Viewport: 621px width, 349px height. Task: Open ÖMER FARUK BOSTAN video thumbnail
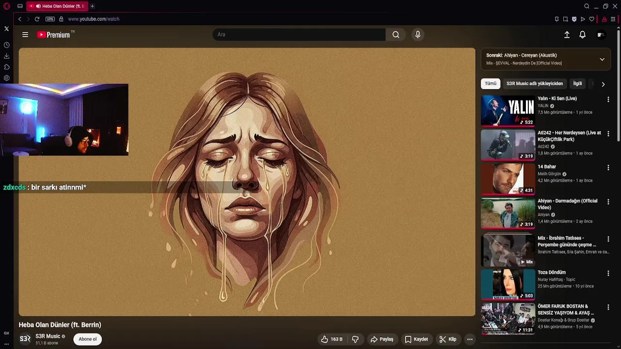[507, 319]
